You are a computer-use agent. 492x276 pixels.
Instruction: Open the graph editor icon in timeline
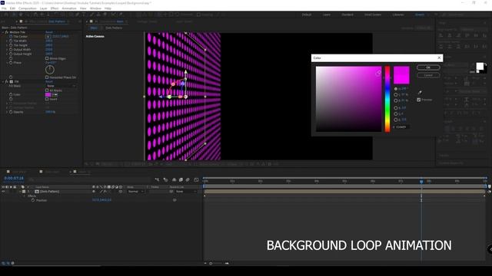196,179
